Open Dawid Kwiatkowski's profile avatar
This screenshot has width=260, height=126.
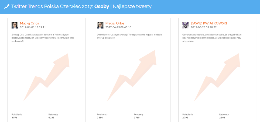tap(186, 25)
